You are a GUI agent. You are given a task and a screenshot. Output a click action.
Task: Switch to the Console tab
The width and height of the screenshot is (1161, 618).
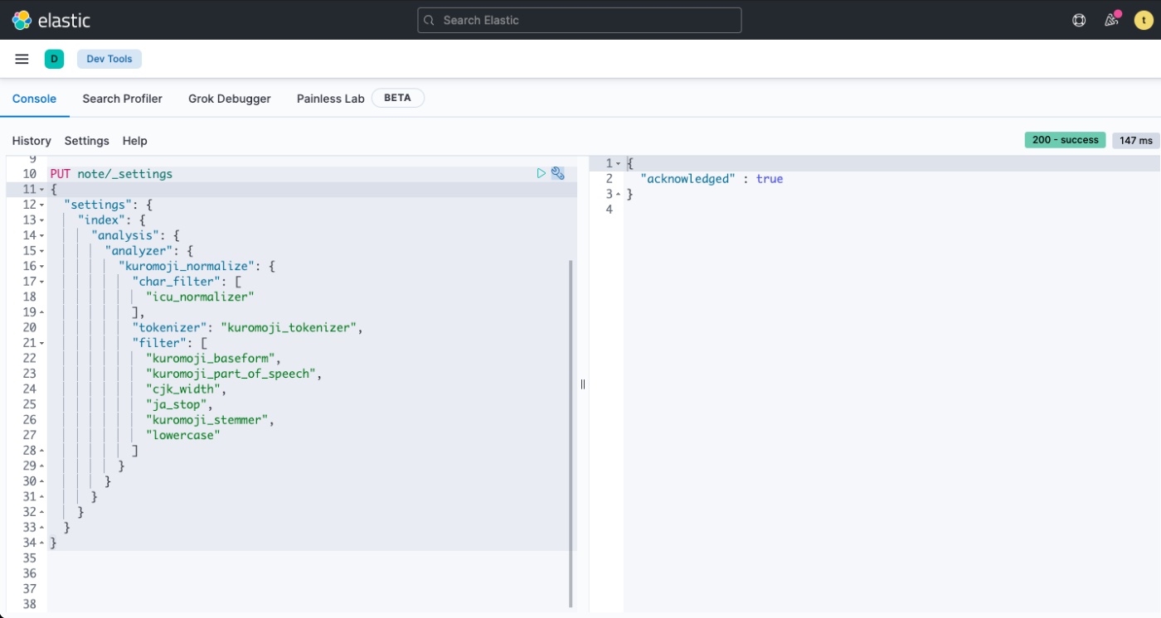[x=34, y=99]
